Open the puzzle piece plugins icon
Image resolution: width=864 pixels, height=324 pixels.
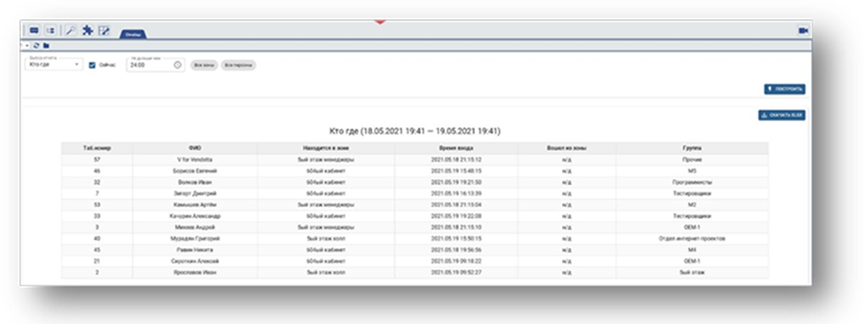(x=87, y=31)
